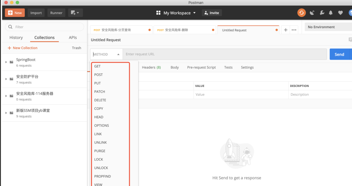The height and width of the screenshot is (186, 352).
Task: Focus the sidebar Filter search field
Action: (44, 27)
